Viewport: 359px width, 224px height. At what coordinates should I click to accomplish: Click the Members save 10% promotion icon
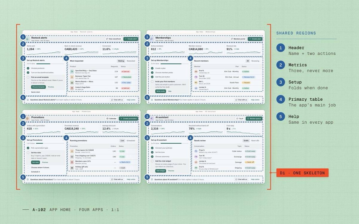point(72,162)
